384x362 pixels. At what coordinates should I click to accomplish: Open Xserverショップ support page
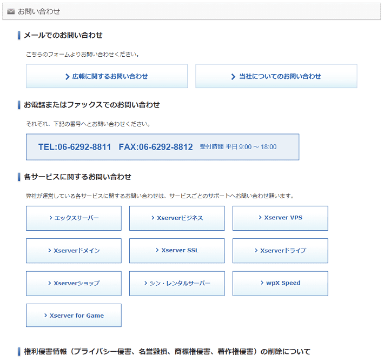point(74,284)
